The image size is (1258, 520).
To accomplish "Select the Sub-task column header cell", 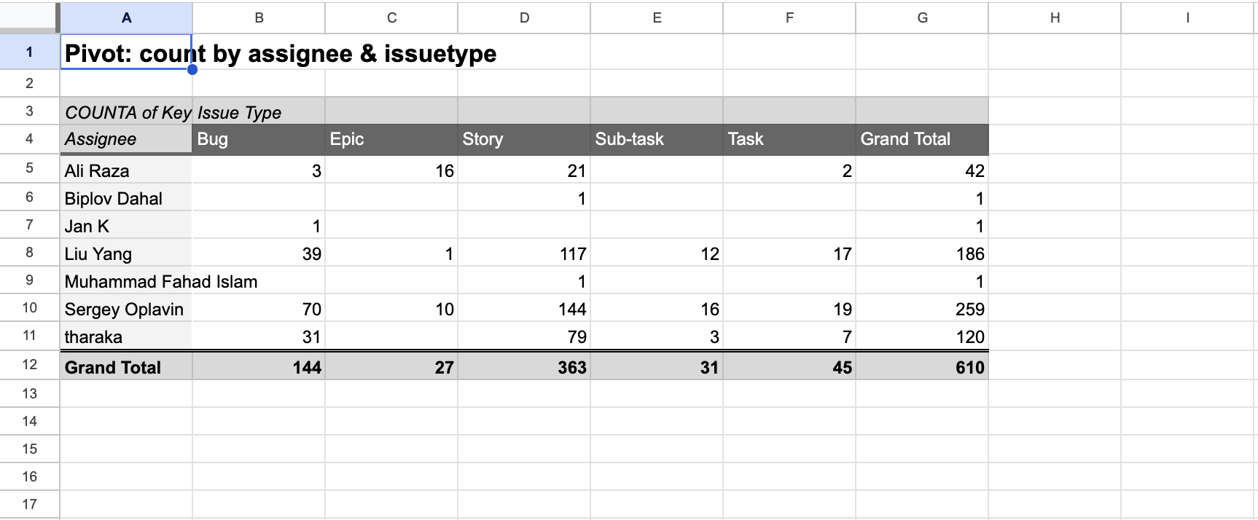I will tap(656, 139).
